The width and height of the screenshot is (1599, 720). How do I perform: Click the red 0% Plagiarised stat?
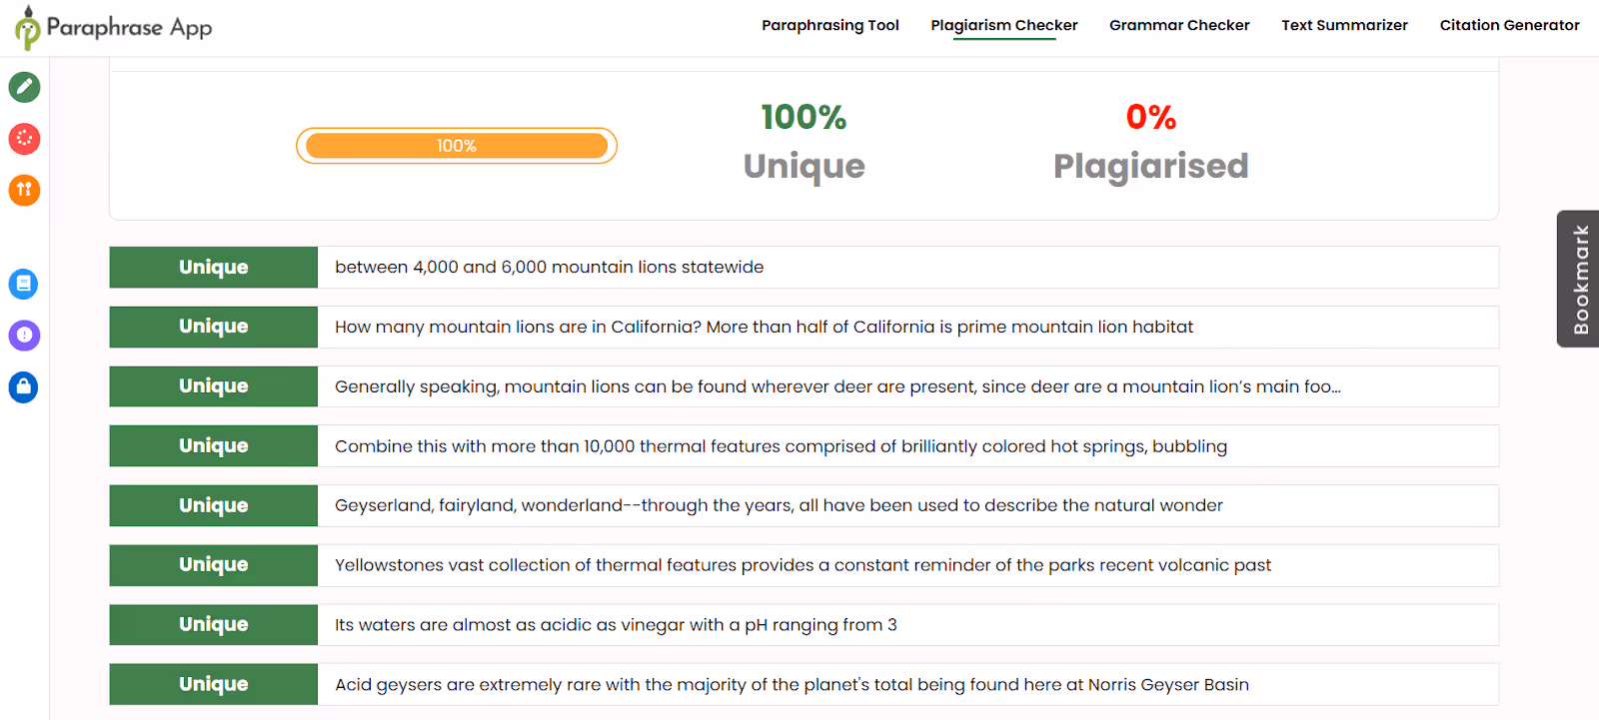[x=1150, y=140]
